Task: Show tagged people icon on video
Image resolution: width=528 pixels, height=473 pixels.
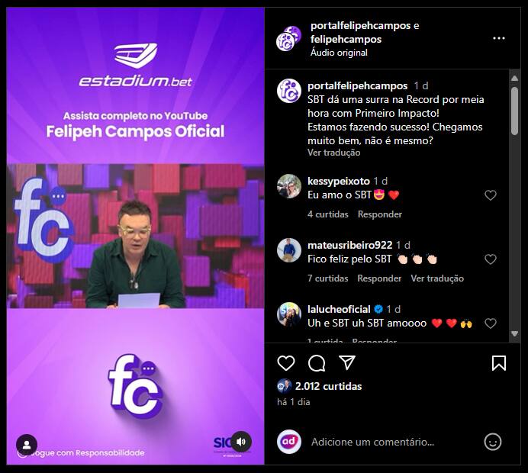Action: pos(27,445)
